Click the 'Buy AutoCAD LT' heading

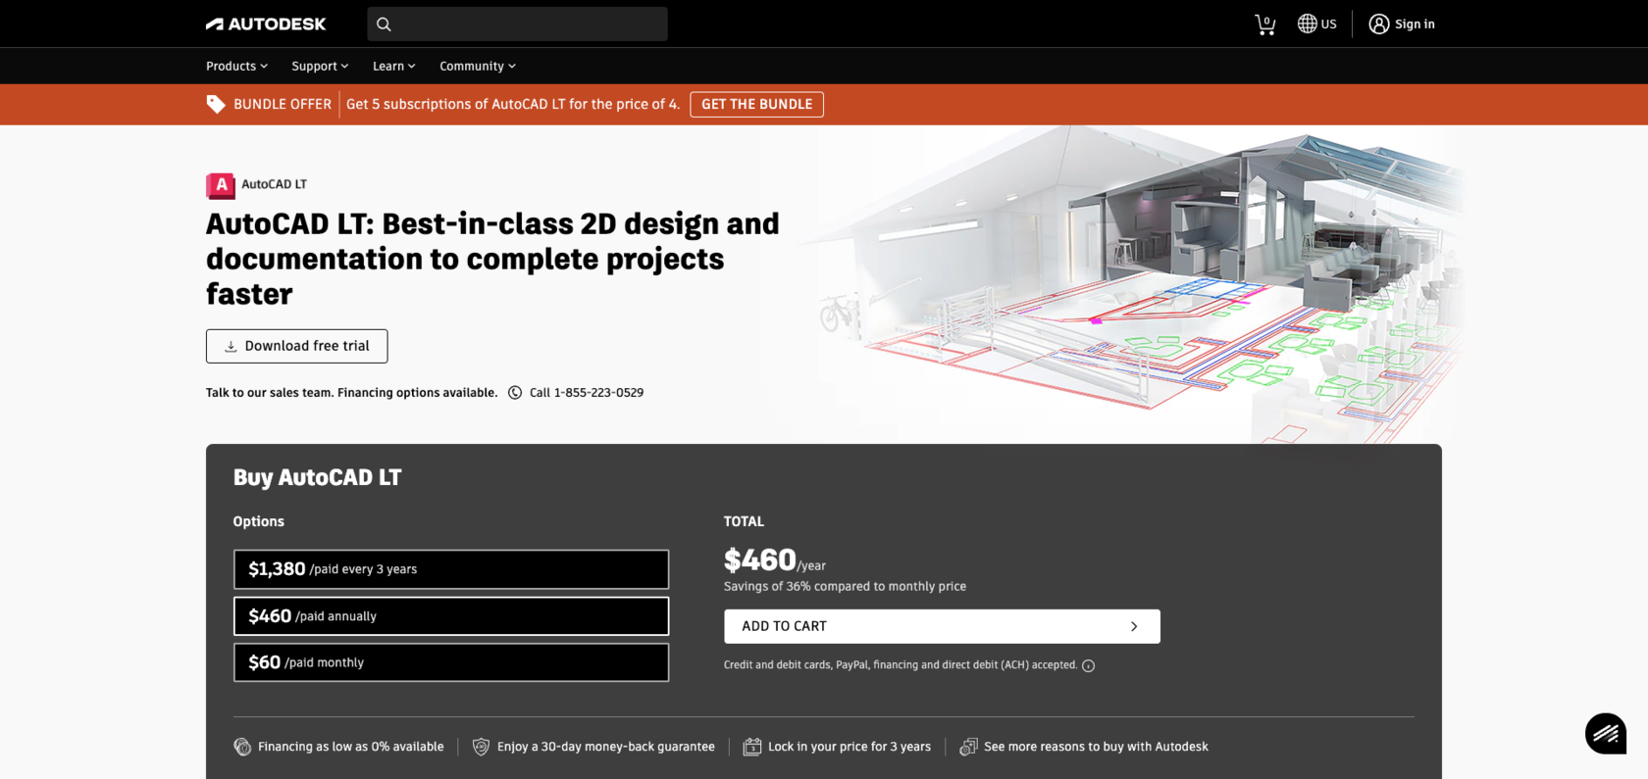coord(317,477)
